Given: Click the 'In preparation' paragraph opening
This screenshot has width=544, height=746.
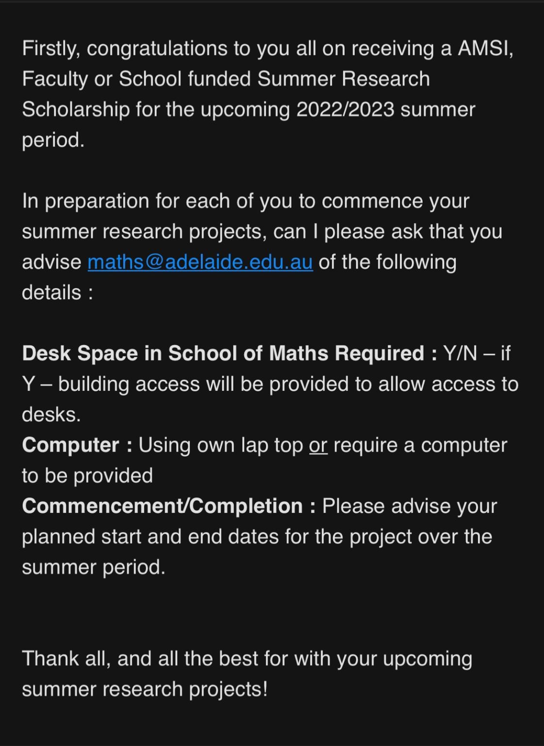Looking at the screenshot, I should [x=85, y=202].
